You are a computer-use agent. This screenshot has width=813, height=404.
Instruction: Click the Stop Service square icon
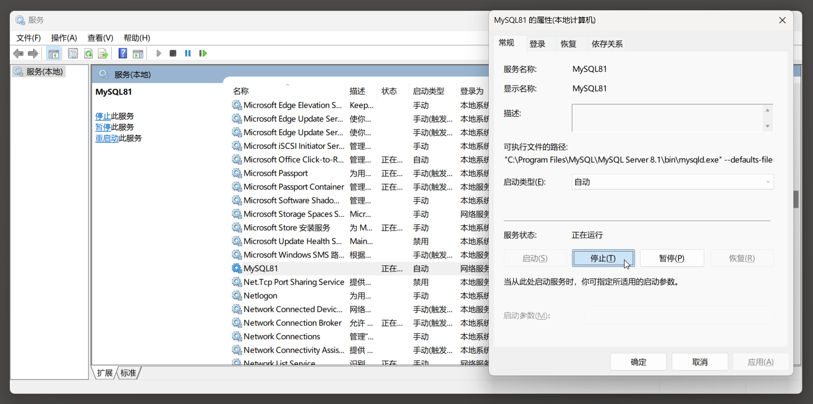pos(173,53)
